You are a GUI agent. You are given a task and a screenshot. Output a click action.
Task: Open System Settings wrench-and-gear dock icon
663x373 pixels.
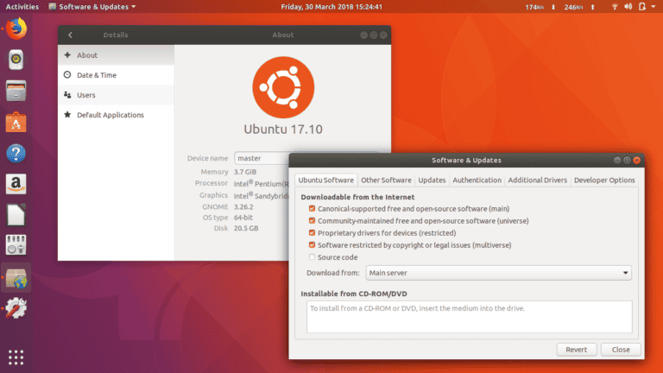[x=16, y=308]
